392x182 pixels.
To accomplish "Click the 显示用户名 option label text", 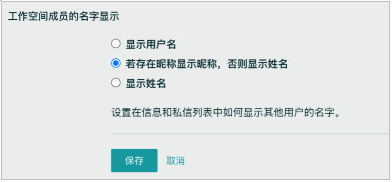I will pyautogui.click(x=151, y=44).
